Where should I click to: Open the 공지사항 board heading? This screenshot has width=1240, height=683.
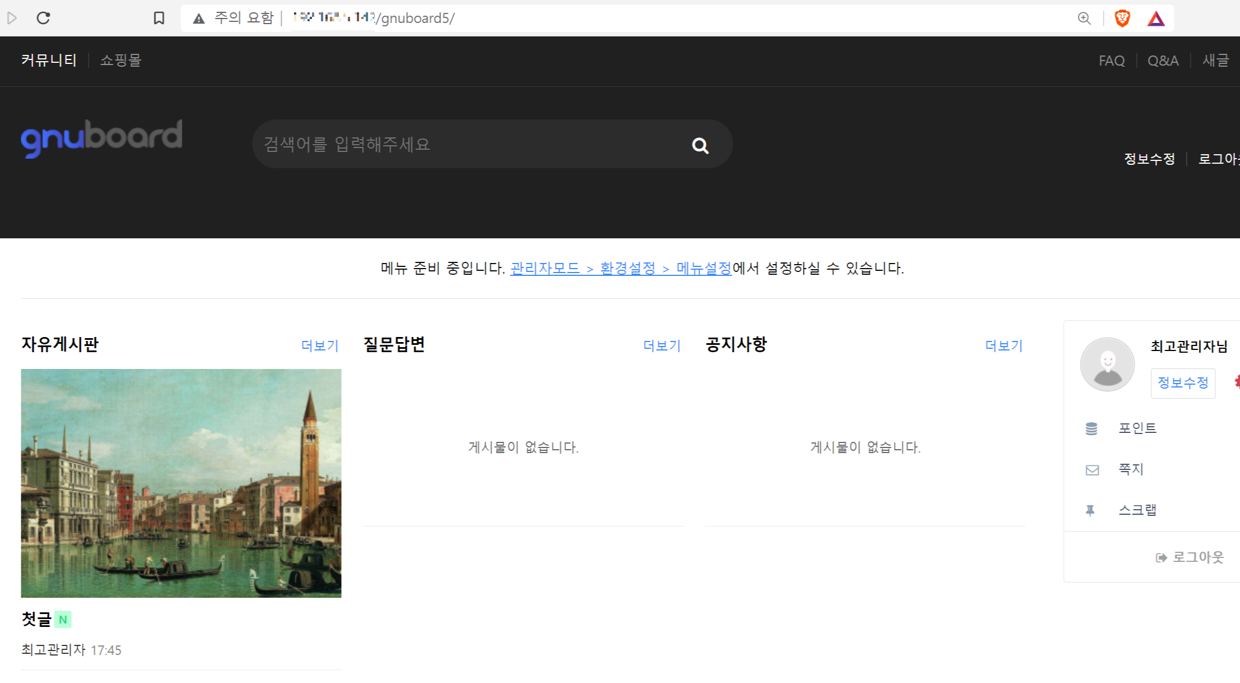[736, 344]
